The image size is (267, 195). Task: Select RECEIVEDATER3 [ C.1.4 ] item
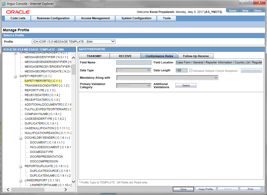[x=42, y=95]
